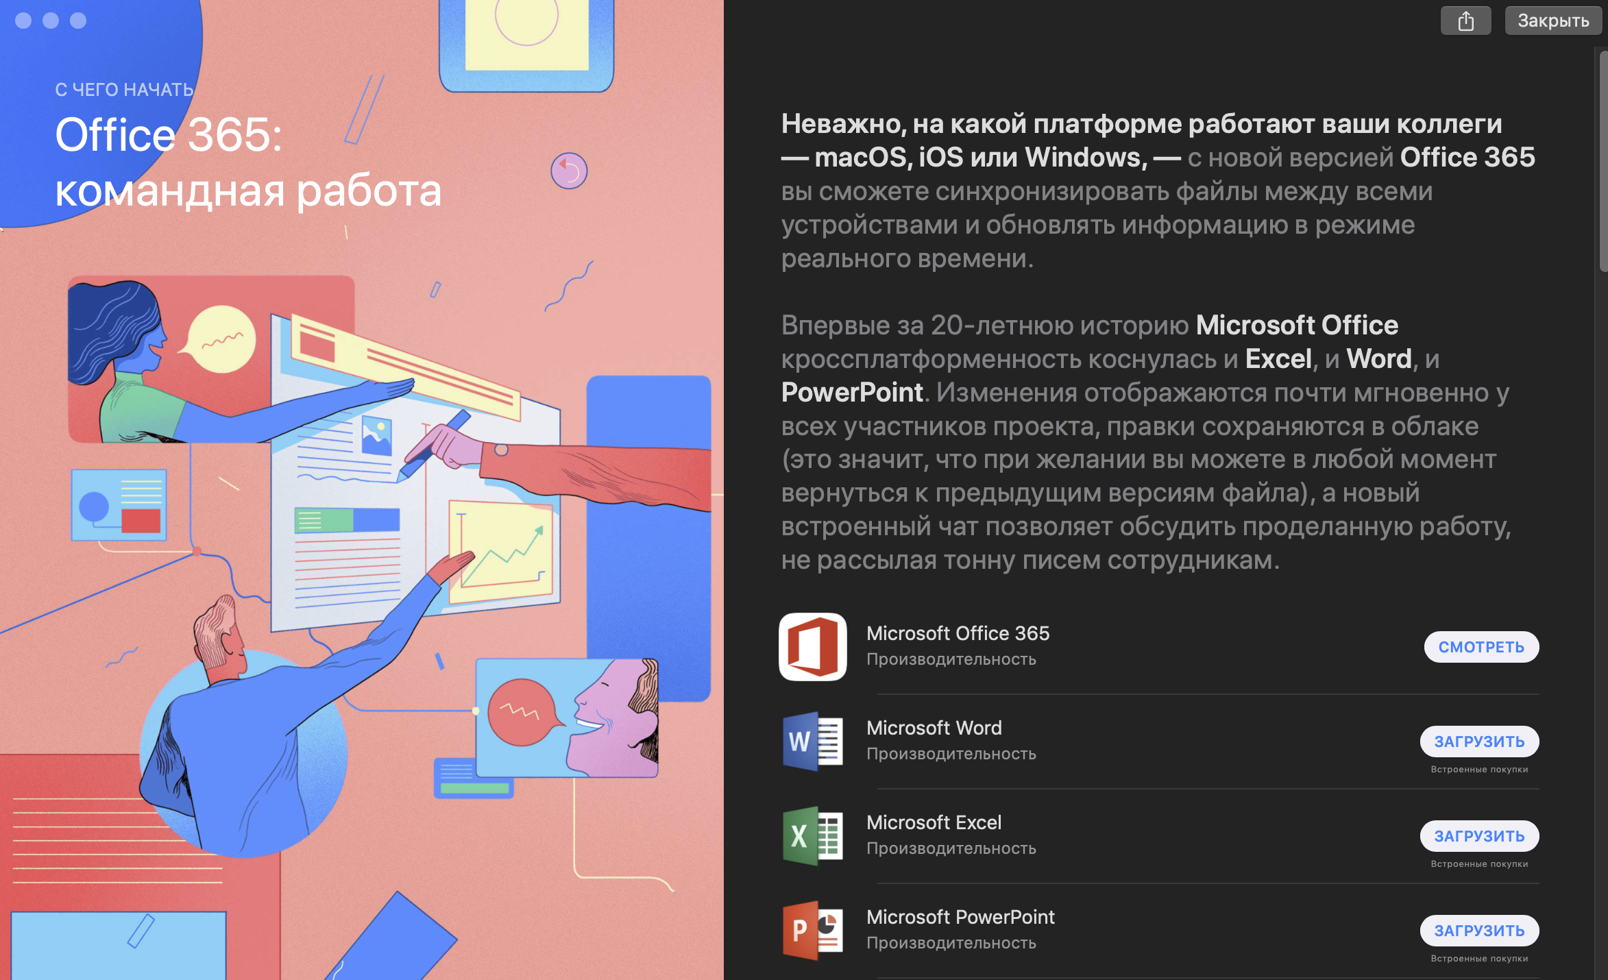
Task: Click the Microsoft PowerPoint app icon
Action: tap(813, 930)
